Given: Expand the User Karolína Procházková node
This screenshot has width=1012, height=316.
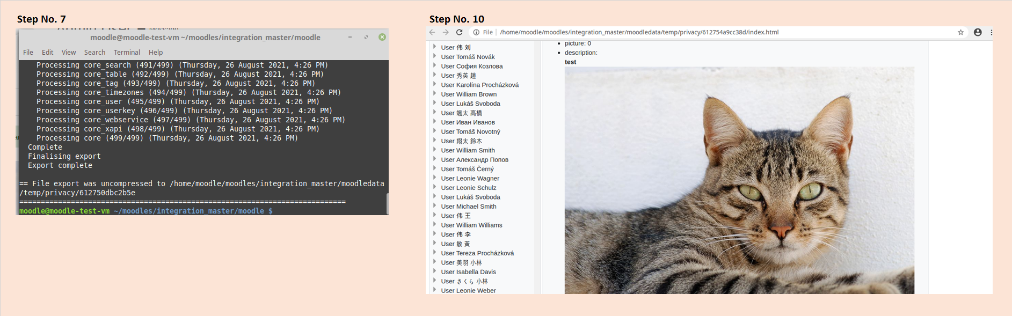Looking at the screenshot, I should [x=434, y=84].
